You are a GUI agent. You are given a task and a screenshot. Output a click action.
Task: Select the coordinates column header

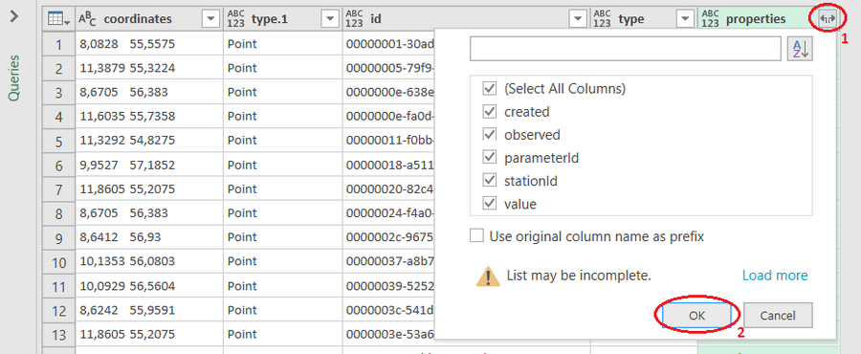[x=149, y=19]
